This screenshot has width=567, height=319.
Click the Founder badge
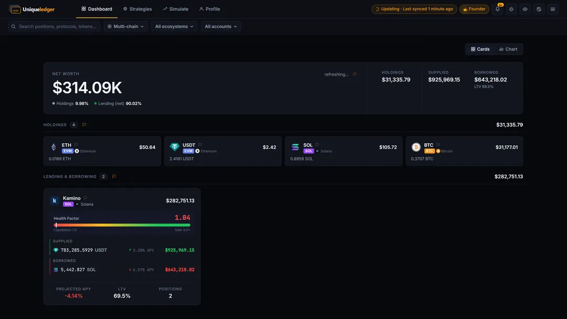pyautogui.click(x=474, y=9)
